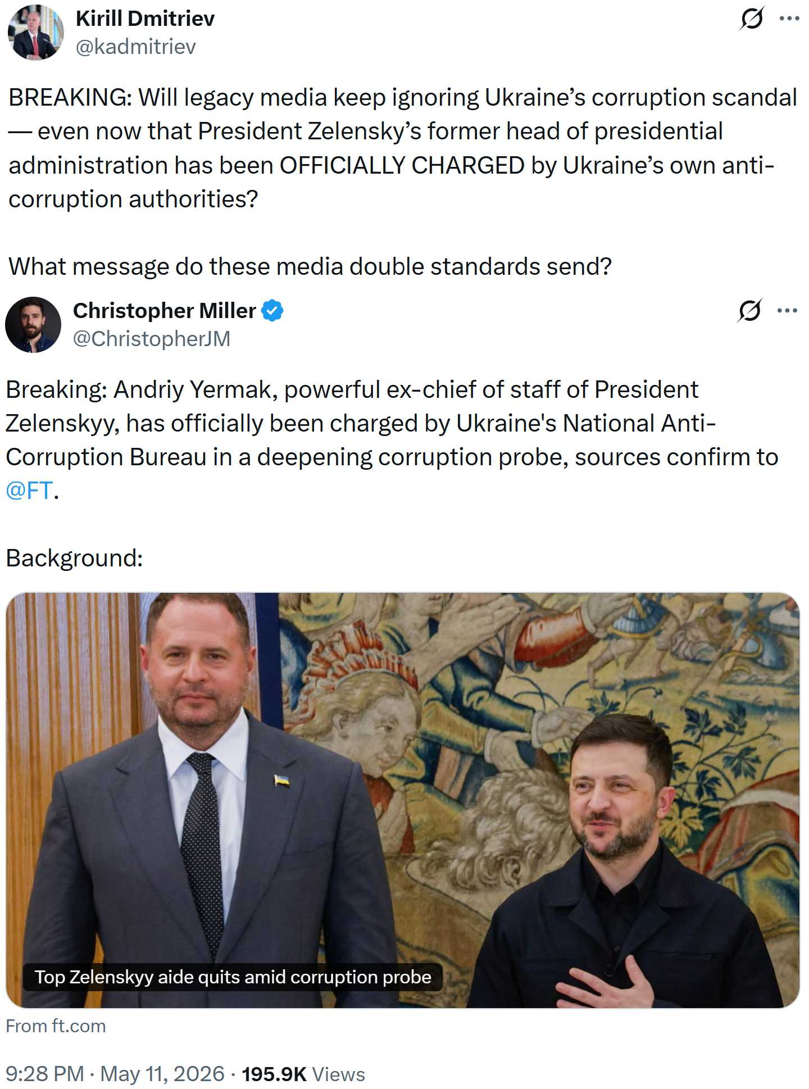Click Dmitriev's 'BREAKING' post text

tap(402, 148)
